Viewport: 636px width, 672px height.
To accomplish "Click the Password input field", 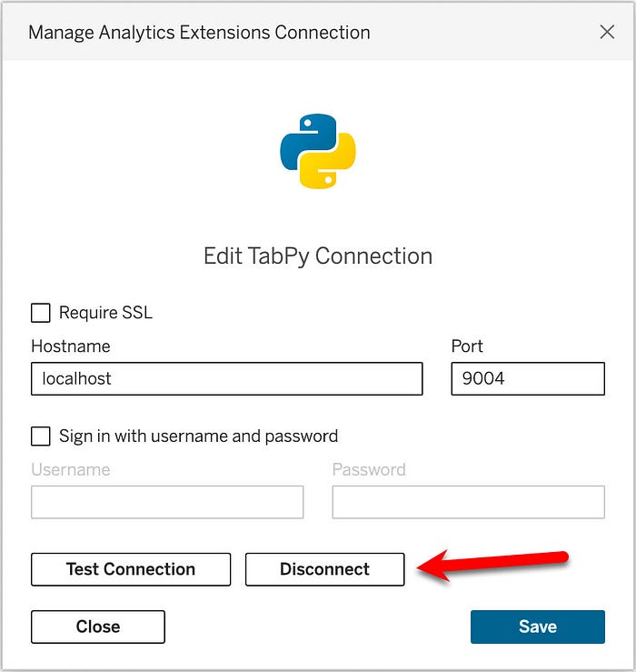I will tap(468, 502).
